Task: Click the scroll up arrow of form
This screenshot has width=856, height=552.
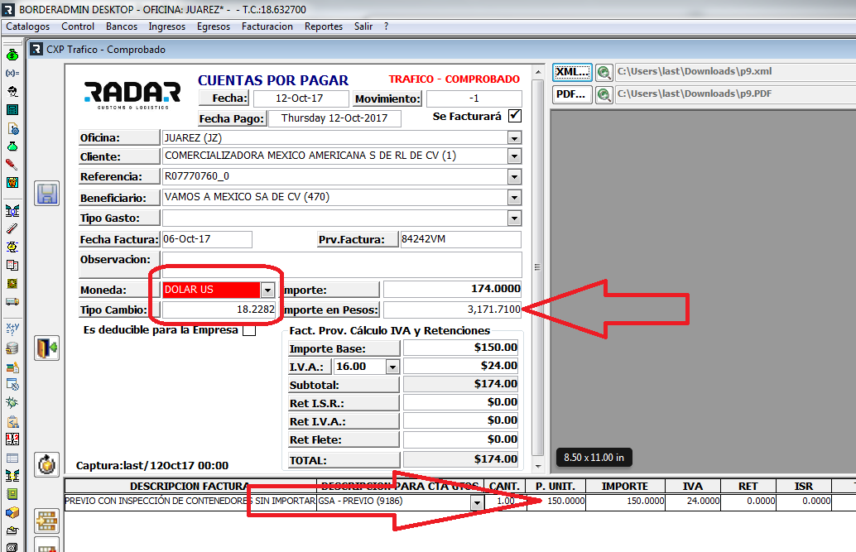Action: pyautogui.click(x=538, y=73)
